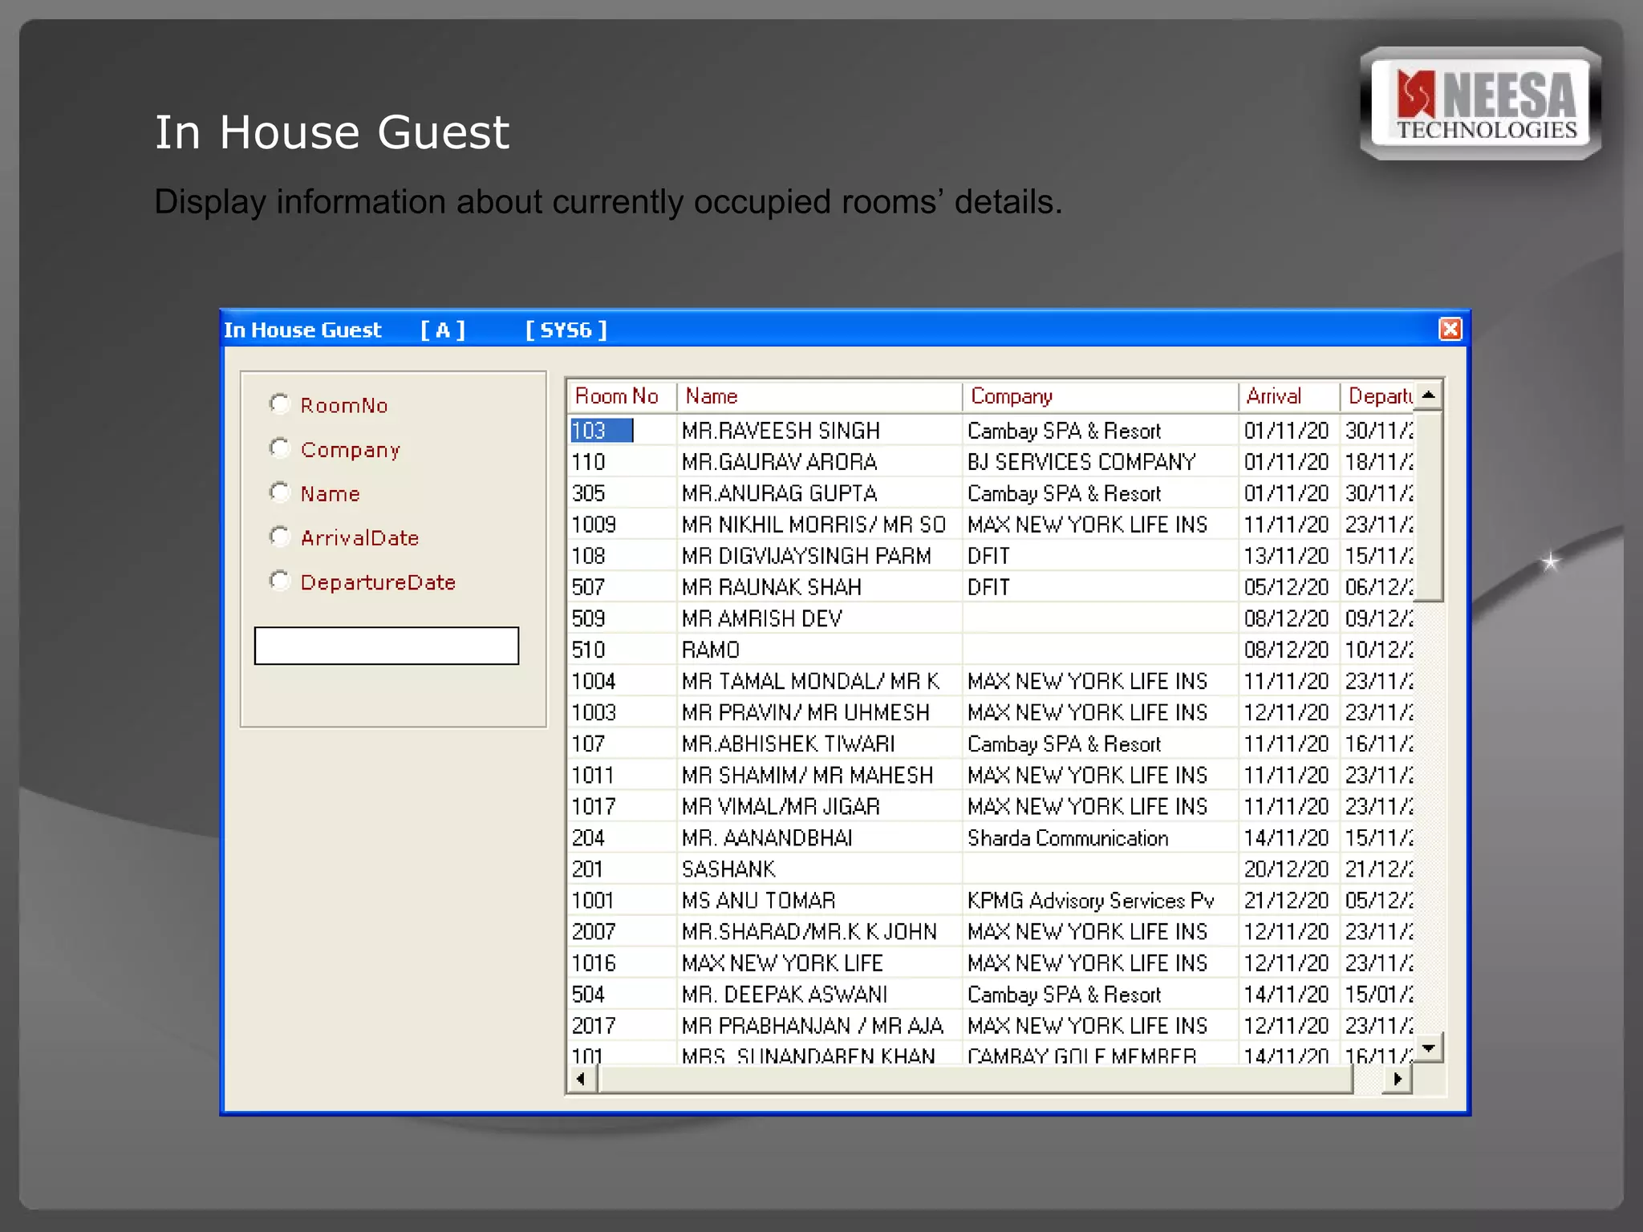Select the Name radio button

point(279,492)
